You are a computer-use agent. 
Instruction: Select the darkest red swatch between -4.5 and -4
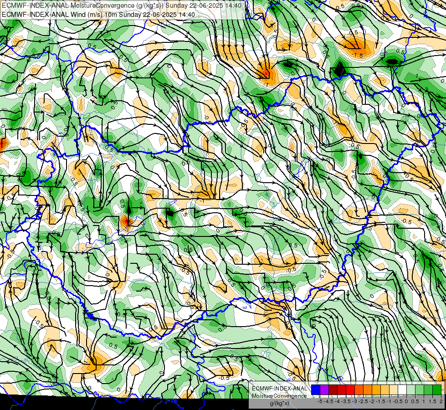point(333,390)
